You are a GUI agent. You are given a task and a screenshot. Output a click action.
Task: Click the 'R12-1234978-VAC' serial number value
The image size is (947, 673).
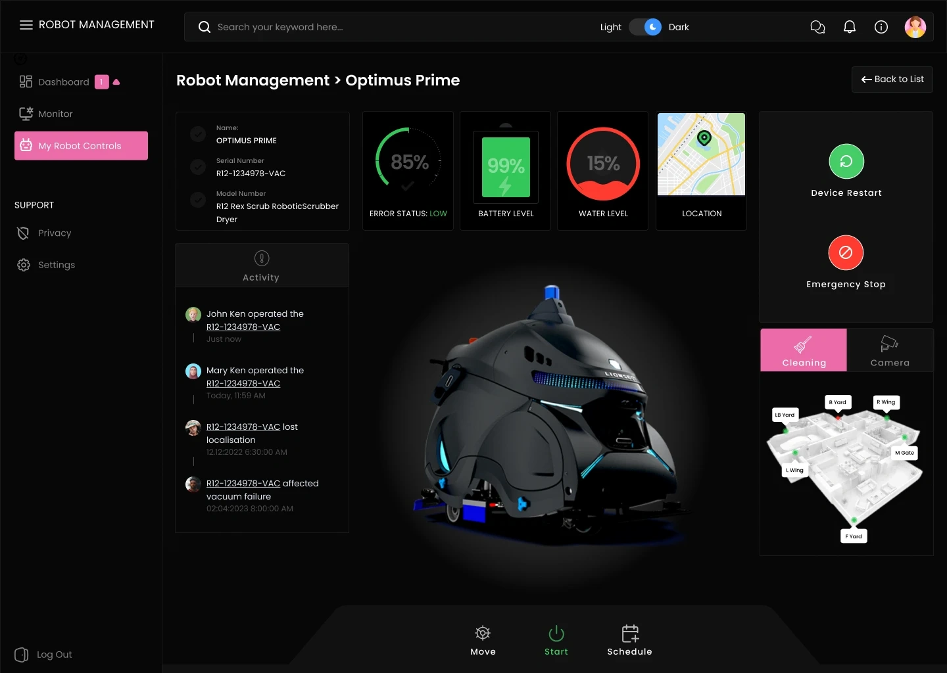coord(251,174)
